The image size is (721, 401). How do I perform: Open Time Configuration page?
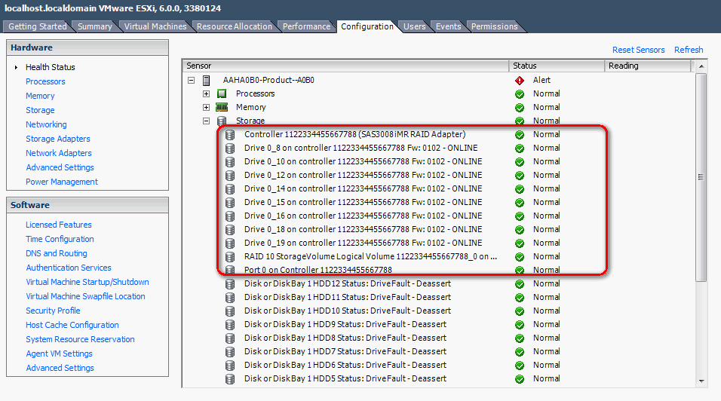60,239
